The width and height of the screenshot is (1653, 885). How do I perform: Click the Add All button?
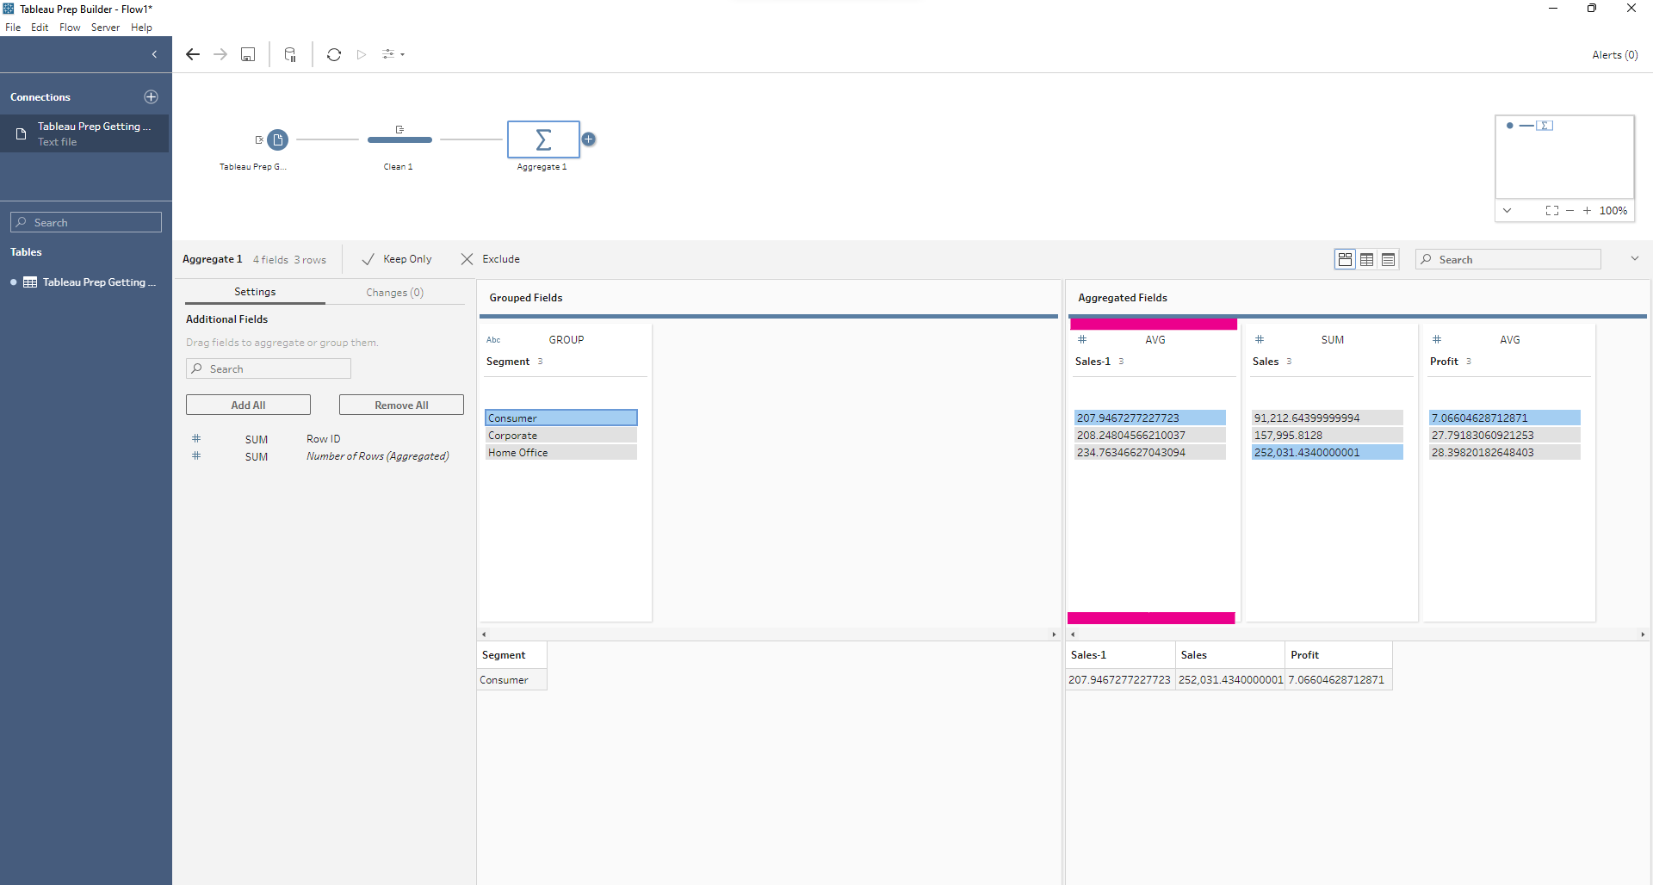pos(248,405)
